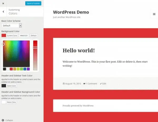This screenshot has width=158, height=122.
Task: Click the calendar icon beside the date
Action: [x=64, y=84]
